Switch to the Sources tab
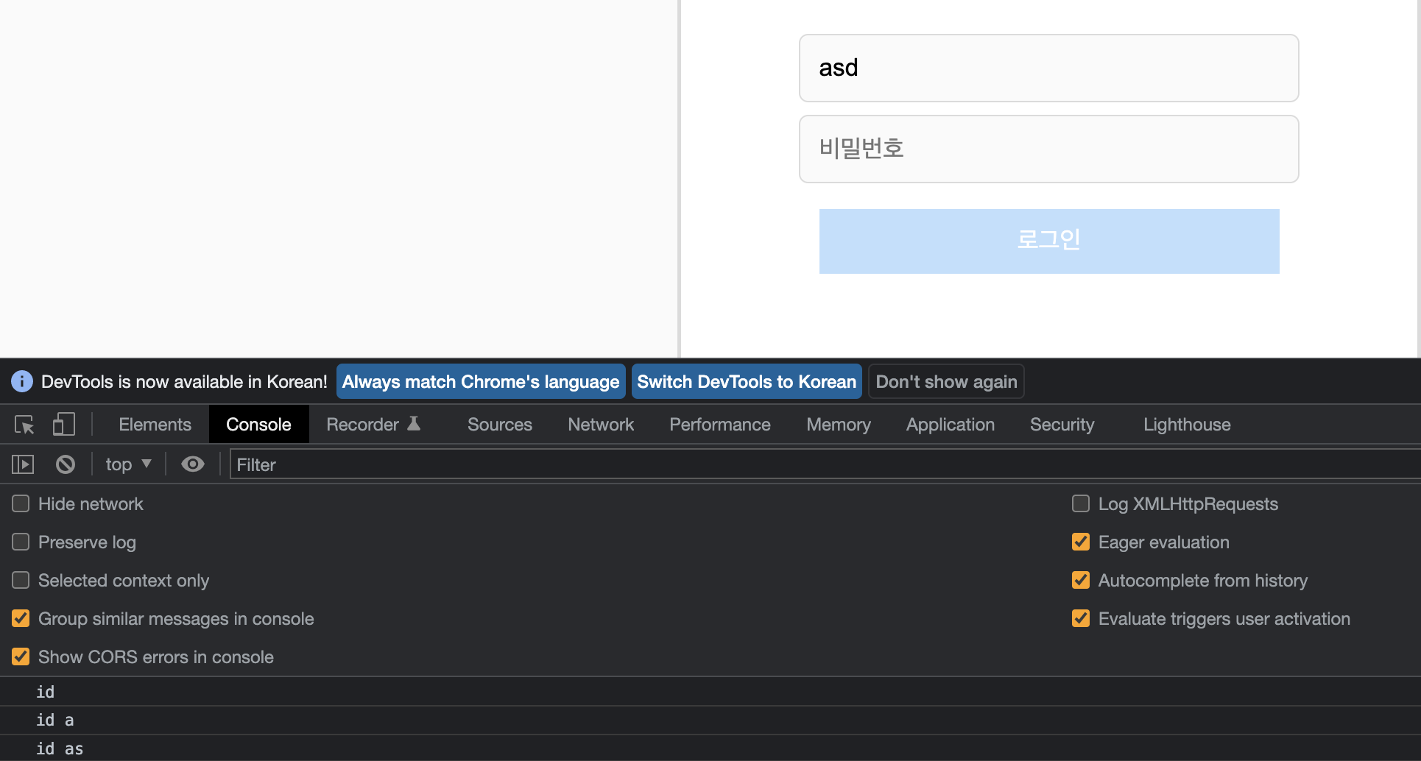The width and height of the screenshot is (1421, 761). pos(500,425)
